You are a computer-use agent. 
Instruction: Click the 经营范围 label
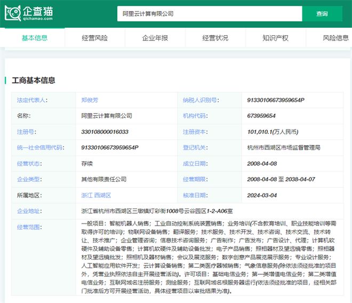[29, 227]
